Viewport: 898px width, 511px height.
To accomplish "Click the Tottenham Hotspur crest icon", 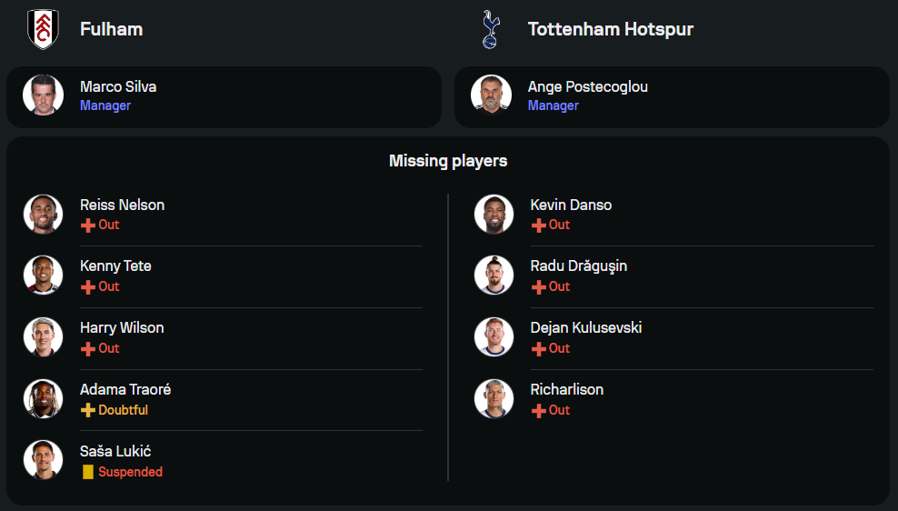I will pos(491,29).
